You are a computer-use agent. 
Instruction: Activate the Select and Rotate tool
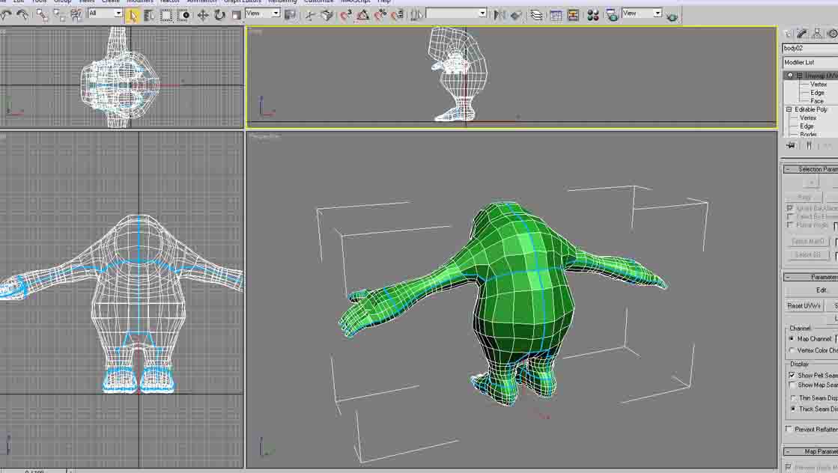219,15
